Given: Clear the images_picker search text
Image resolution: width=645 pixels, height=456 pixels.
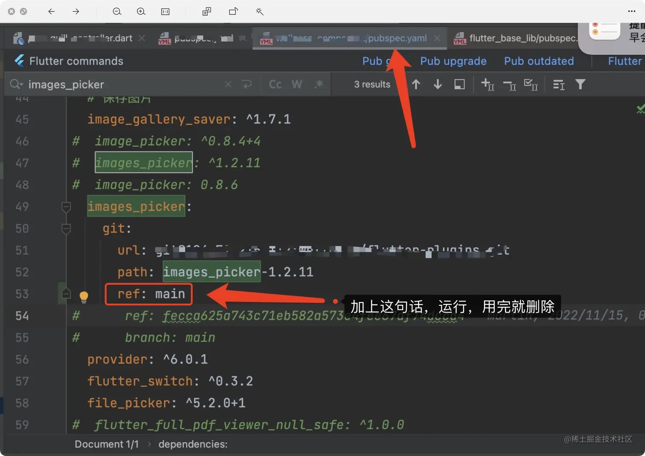Looking at the screenshot, I should coord(228,84).
